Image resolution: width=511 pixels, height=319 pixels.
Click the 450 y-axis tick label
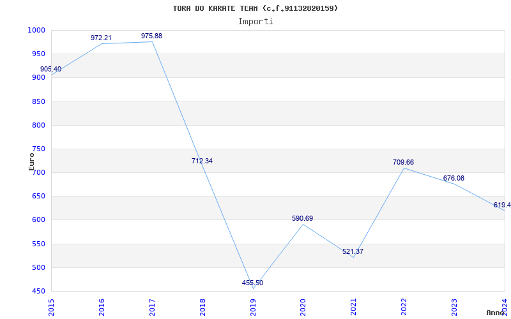[x=38, y=292]
